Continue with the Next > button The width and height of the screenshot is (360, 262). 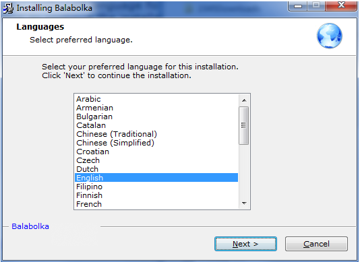[x=245, y=244]
